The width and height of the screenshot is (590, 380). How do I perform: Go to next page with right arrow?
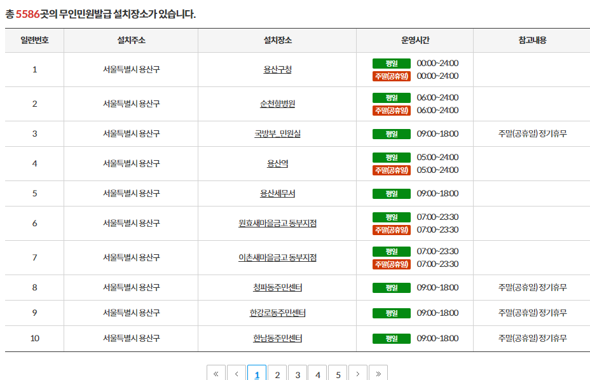click(x=358, y=374)
